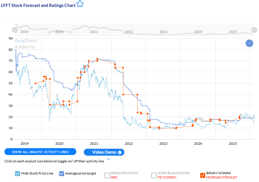Screen dimensions: 259x182
Task: Enable Brad Erickson's activity line checkbox
Action: (107, 175)
